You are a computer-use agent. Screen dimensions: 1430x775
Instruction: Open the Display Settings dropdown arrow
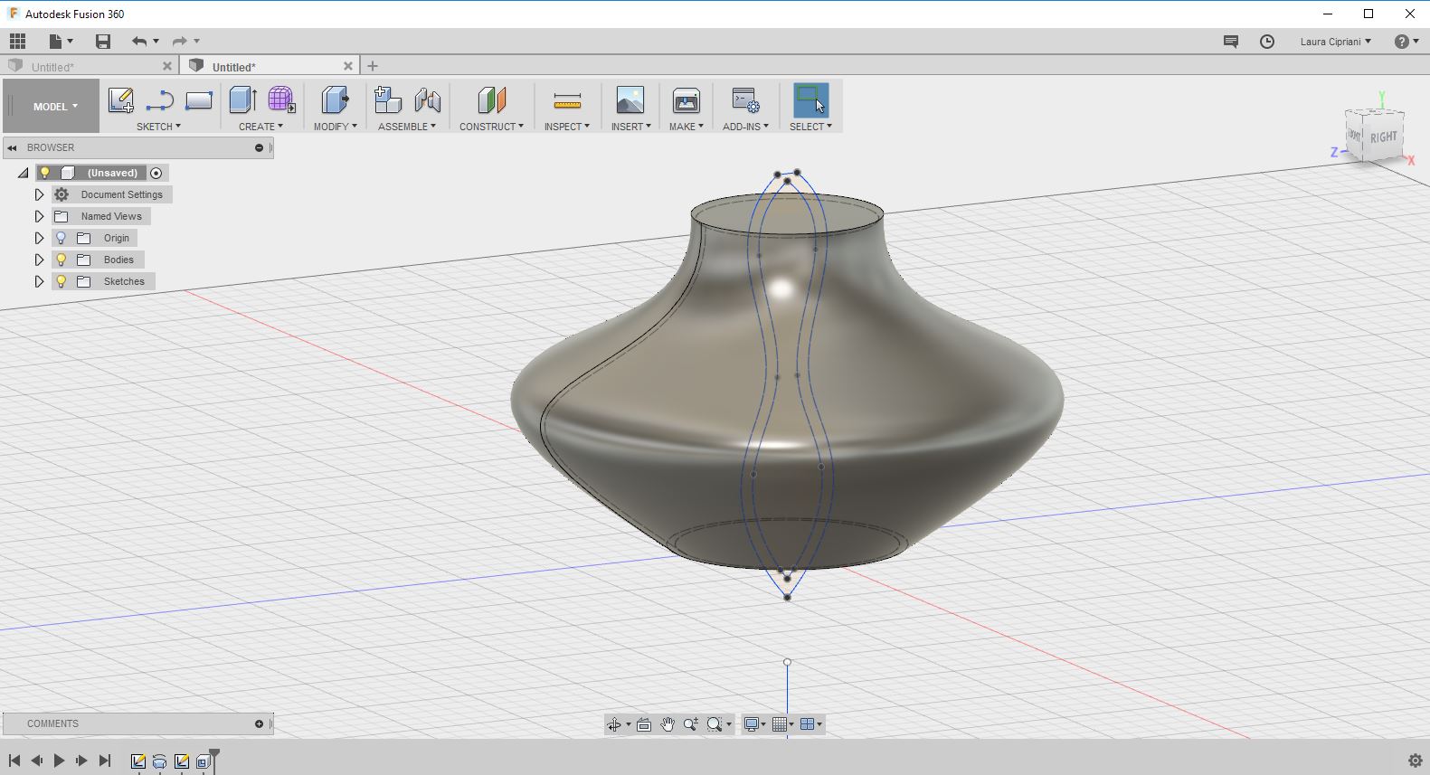763,724
